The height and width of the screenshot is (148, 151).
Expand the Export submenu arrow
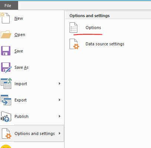point(60,100)
